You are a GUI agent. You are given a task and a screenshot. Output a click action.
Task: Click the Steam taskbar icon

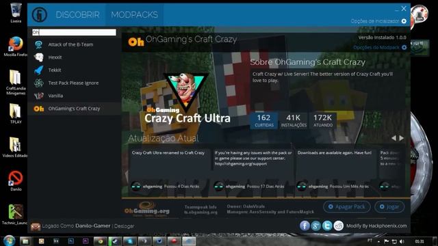(115, 241)
